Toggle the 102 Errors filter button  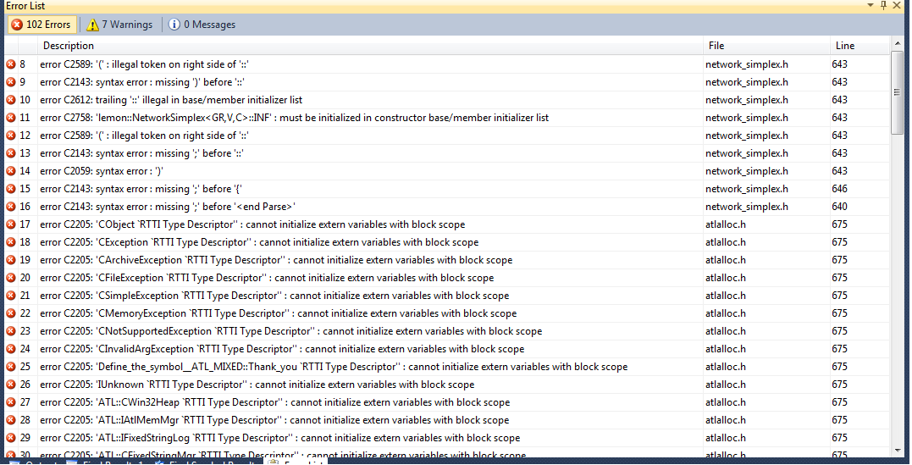pyautogui.click(x=41, y=25)
